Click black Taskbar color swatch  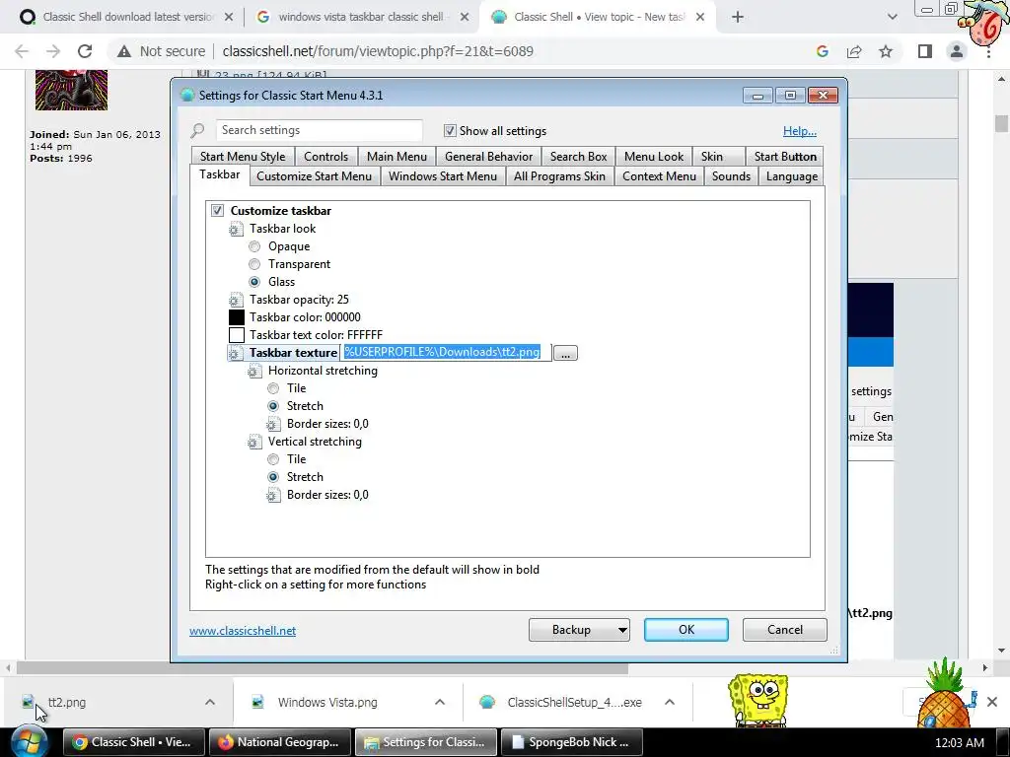click(x=237, y=317)
